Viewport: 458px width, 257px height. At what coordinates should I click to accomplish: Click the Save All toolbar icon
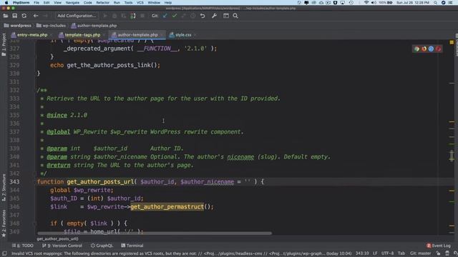[x=14, y=16]
